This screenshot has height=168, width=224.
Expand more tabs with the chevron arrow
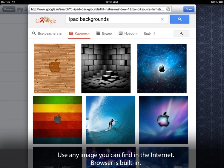(154, 33)
